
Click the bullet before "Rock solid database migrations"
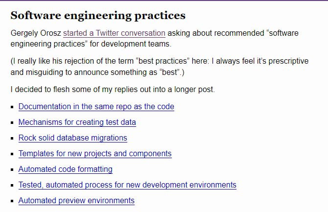pyautogui.click(x=12, y=138)
